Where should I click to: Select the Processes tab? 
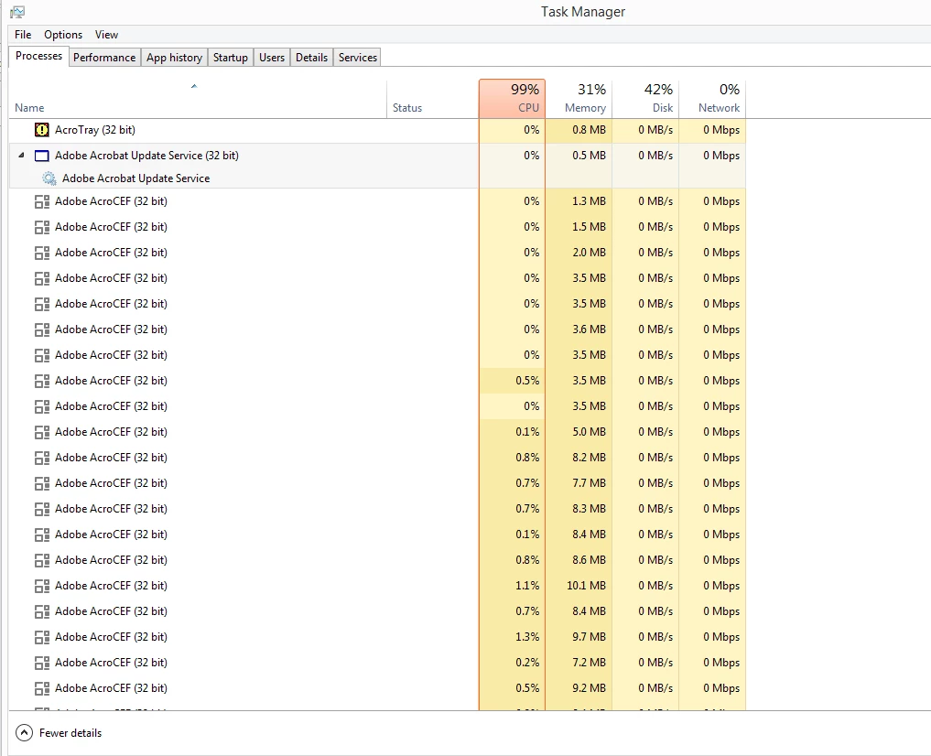point(38,56)
